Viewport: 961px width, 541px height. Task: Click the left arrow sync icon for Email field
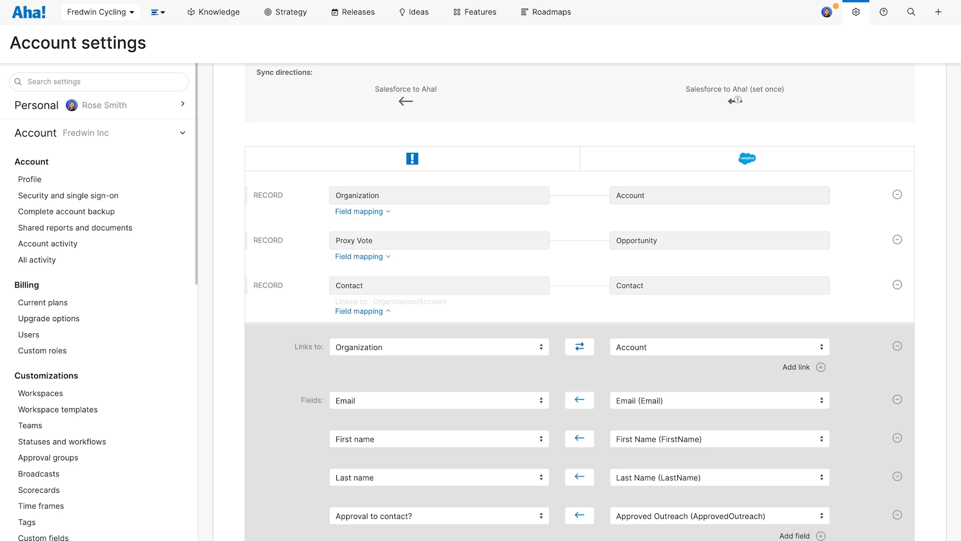click(579, 400)
